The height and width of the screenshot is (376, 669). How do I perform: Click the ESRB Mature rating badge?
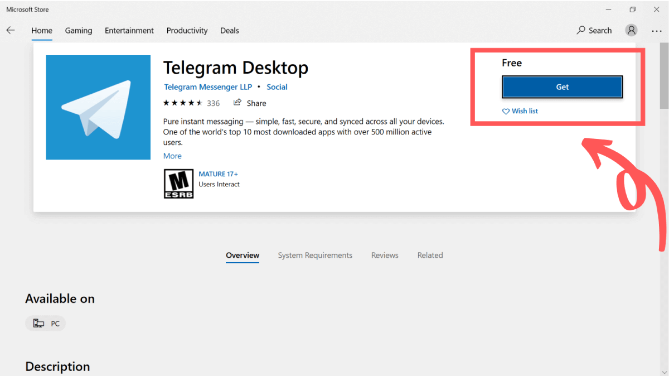point(178,184)
